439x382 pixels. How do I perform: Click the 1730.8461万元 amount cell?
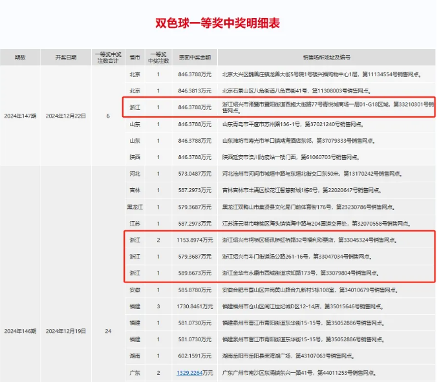195,306
